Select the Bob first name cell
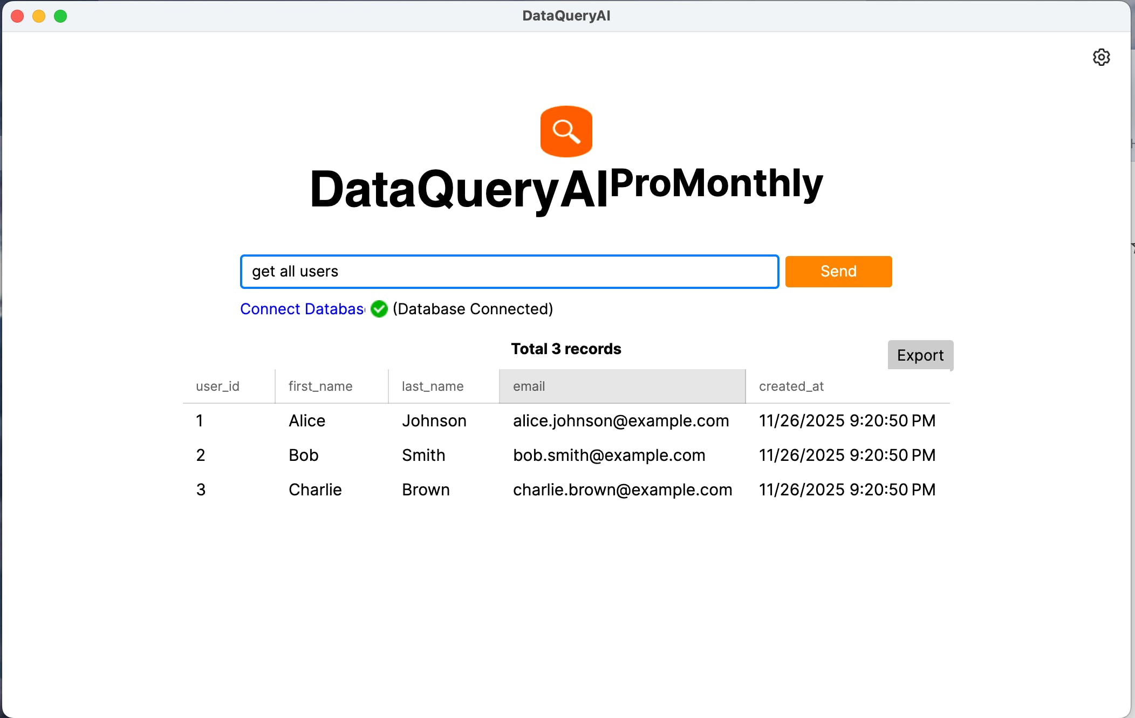 [304, 455]
